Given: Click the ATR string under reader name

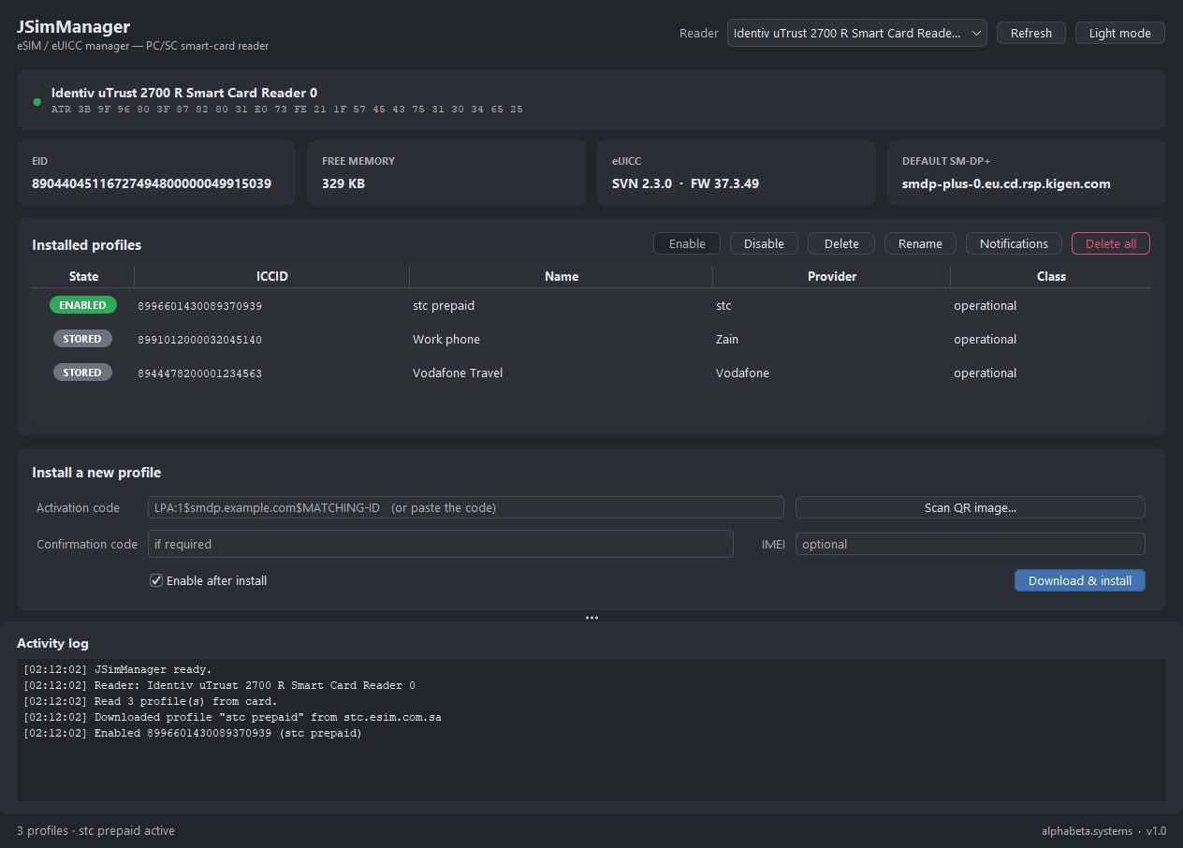Looking at the screenshot, I should 287,110.
